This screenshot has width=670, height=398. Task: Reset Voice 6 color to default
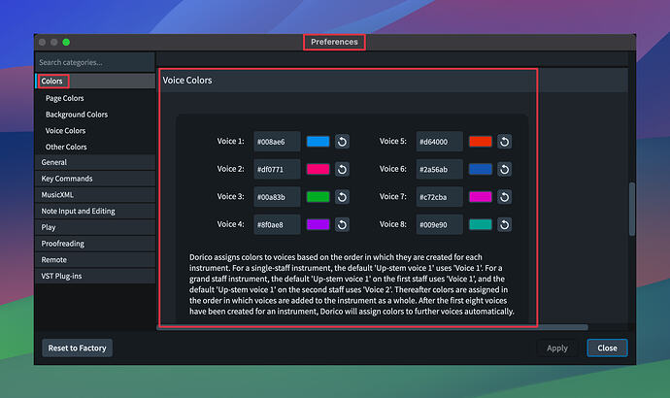(x=504, y=169)
